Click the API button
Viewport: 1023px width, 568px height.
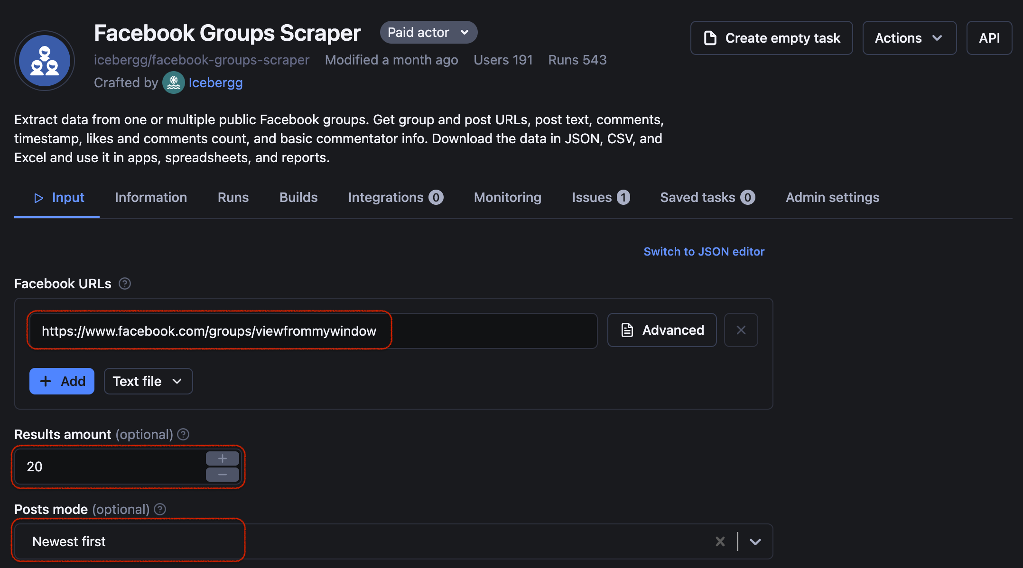tap(989, 38)
